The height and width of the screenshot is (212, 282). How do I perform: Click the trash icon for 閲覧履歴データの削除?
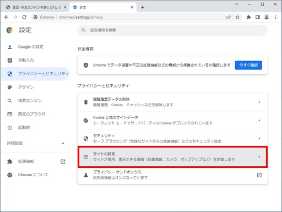[86, 102]
